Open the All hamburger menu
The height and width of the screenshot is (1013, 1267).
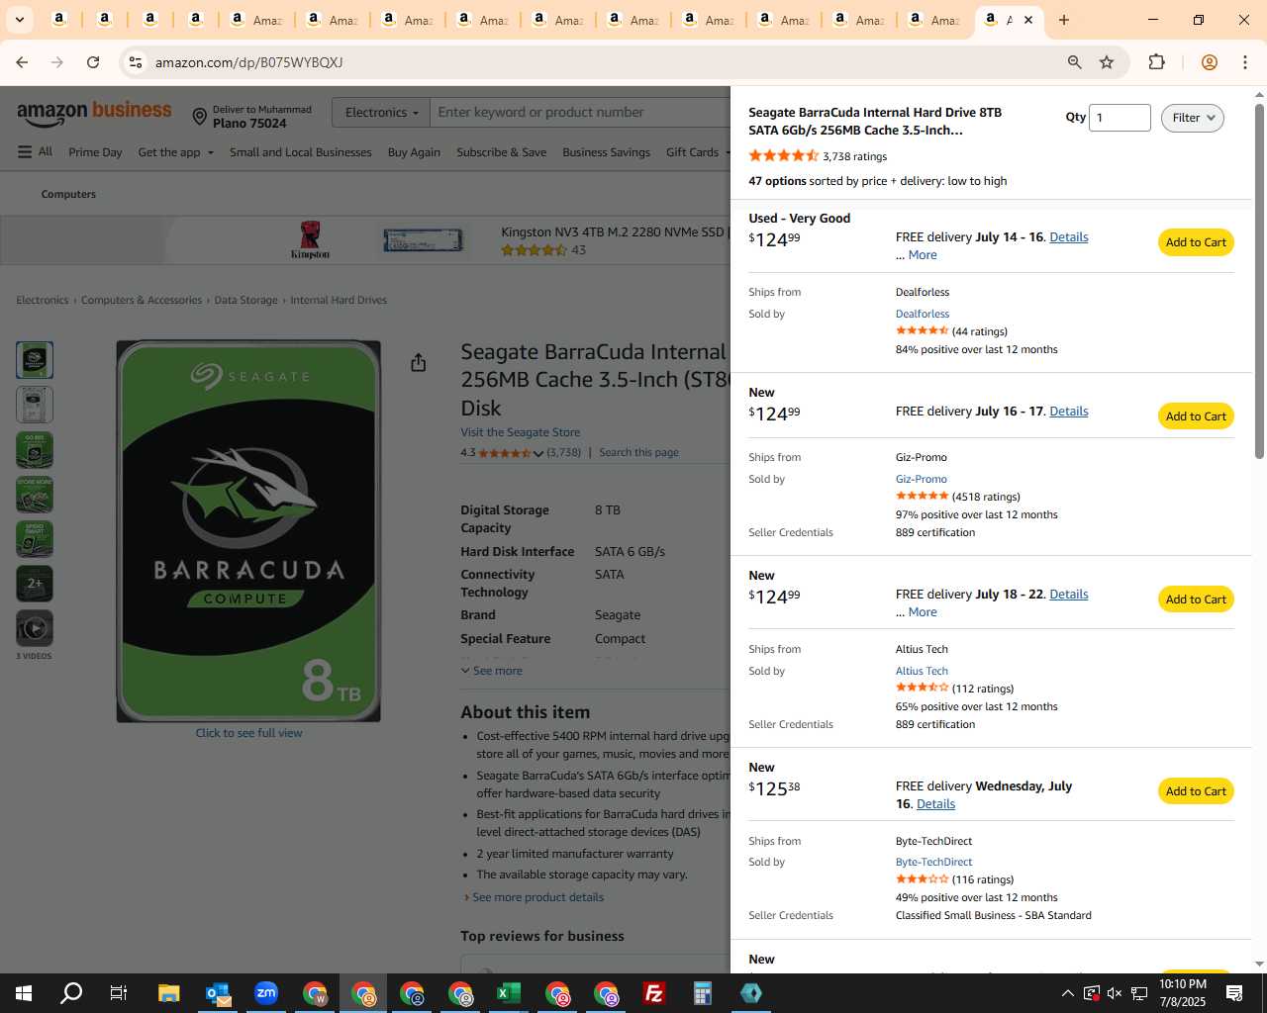[x=35, y=152]
